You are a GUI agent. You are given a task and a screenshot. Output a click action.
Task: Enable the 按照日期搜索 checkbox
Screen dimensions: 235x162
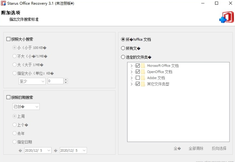tap(8, 97)
